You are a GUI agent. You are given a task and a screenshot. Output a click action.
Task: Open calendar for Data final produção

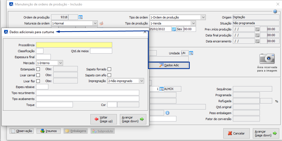tap(257, 35)
